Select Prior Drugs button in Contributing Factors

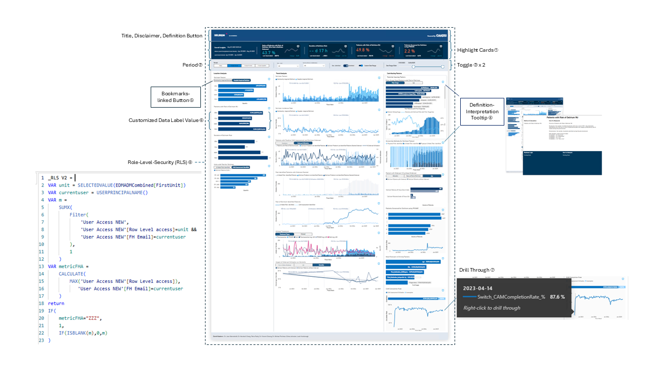(395, 83)
